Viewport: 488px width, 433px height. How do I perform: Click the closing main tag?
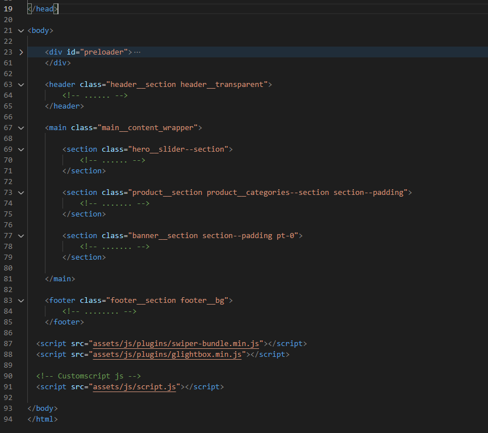(x=60, y=279)
